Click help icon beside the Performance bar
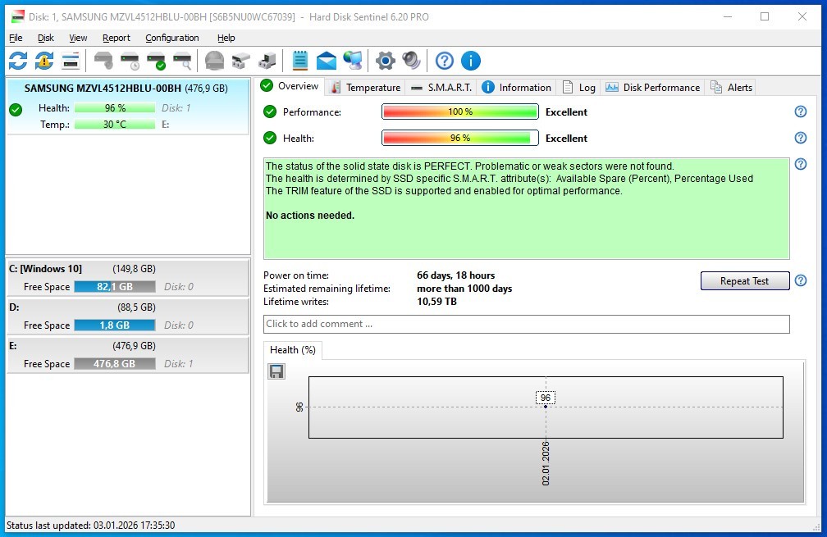Screen dimensions: 827x537 pyautogui.click(x=801, y=111)
